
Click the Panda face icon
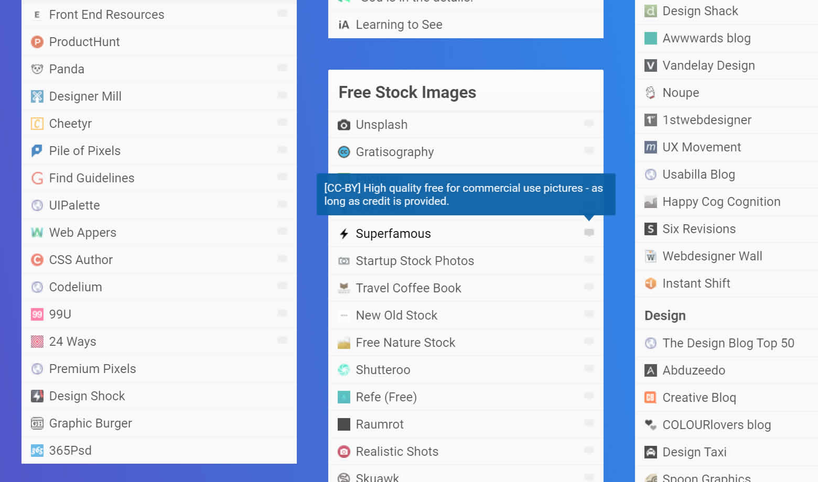pyautogui.click(x=37, y=69)
